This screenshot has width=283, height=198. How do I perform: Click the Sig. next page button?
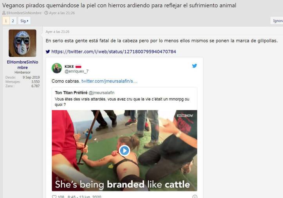[x=24, y=21]
